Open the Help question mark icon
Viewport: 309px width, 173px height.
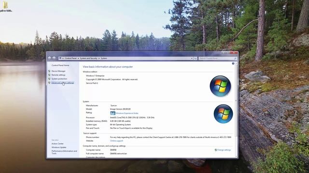click(x=233, y=63)
